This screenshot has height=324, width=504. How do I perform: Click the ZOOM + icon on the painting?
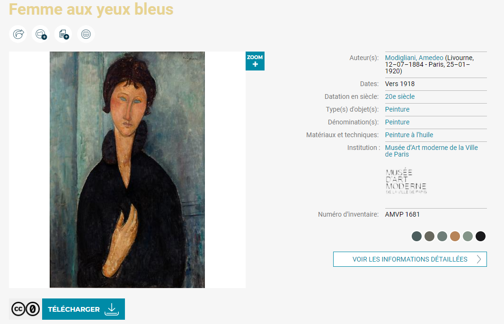click(255, 61)
